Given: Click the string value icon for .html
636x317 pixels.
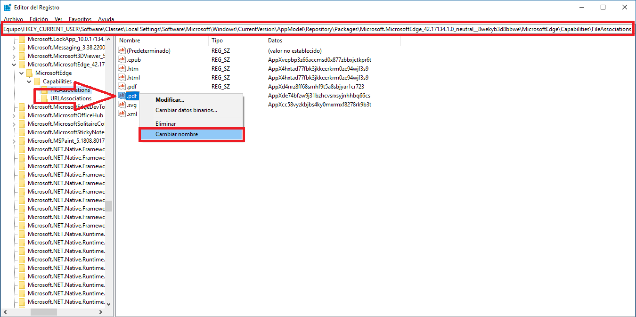Looking at the screenshot, I should click(x=122, y=78).
